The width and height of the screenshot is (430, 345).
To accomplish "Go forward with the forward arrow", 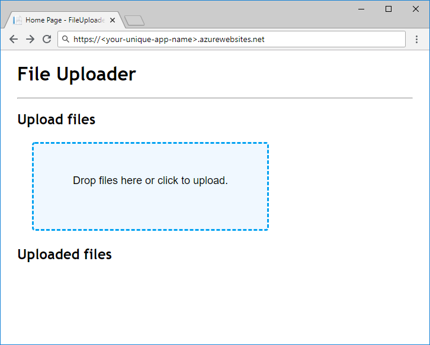I will [x=30, y=39].
